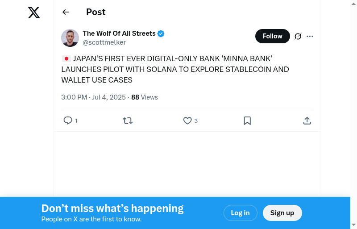Like the post with the heart icon
Viewport: 357px width, 229px height.
187,121
